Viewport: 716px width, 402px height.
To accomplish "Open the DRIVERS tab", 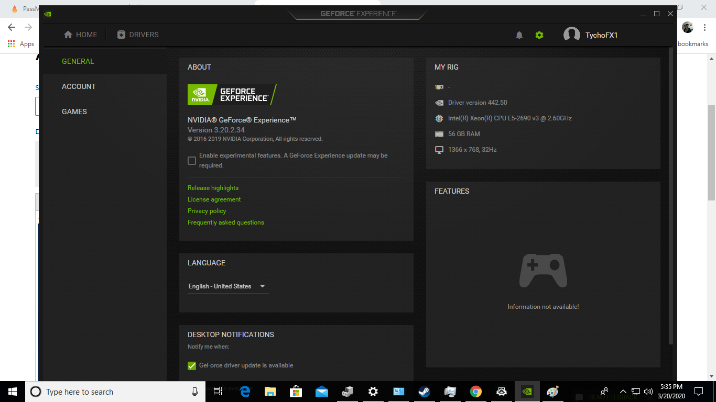I will point(138,35).
